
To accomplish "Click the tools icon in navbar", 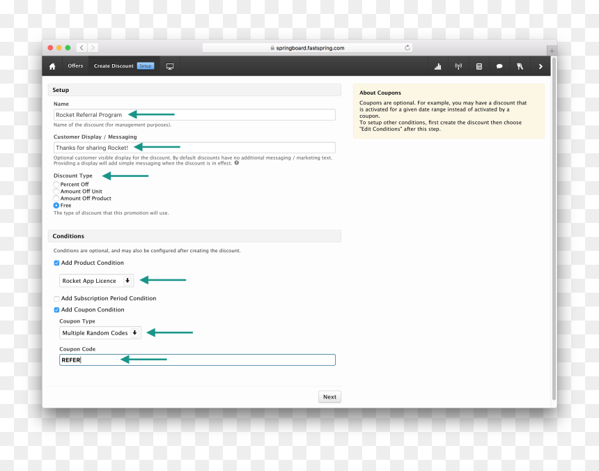I will coord(520,66).
